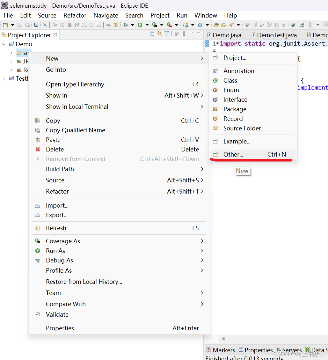Open a Terminal from the toolbar
The image size is (328, 360).
pos(36,25)
